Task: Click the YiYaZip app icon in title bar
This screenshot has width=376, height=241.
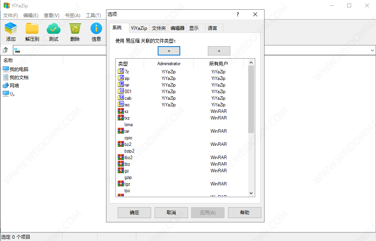Action: click(x=7, y=5)
